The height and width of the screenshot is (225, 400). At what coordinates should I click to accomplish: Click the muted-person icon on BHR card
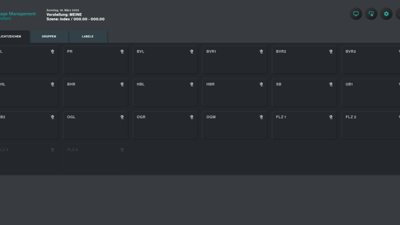pyautogui.click(x=122, y=84)
